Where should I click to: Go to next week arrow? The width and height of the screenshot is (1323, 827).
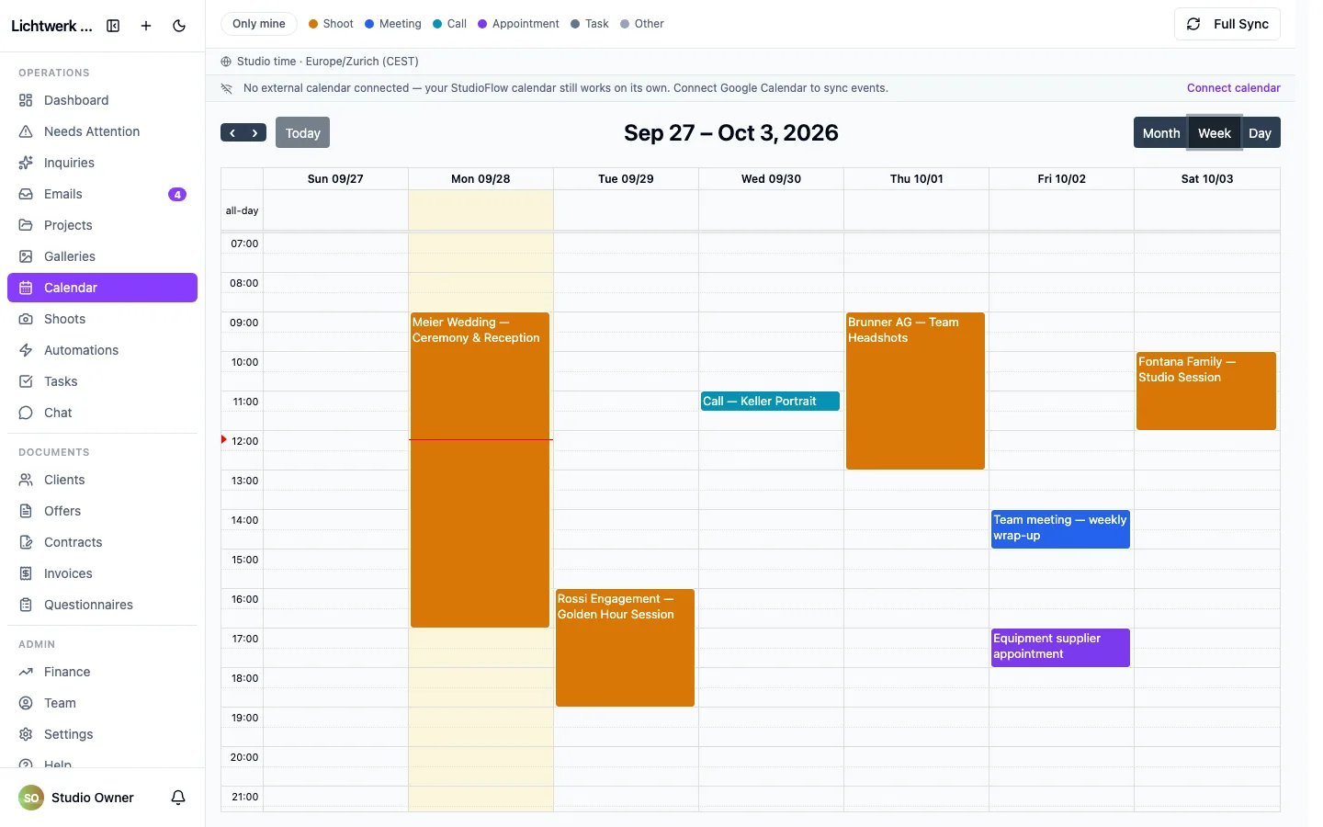(x=255, y=133)
